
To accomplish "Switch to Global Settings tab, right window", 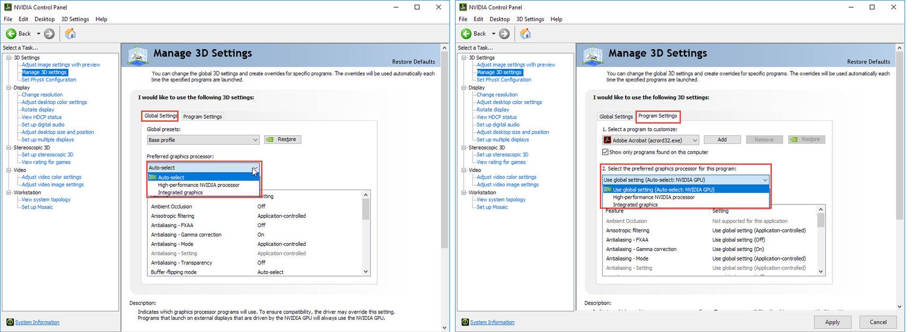I will coord(616,116).
